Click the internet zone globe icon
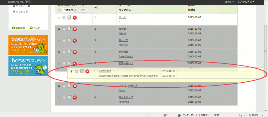This screenshot has width=268, height=117. click(x=179, y=115)
